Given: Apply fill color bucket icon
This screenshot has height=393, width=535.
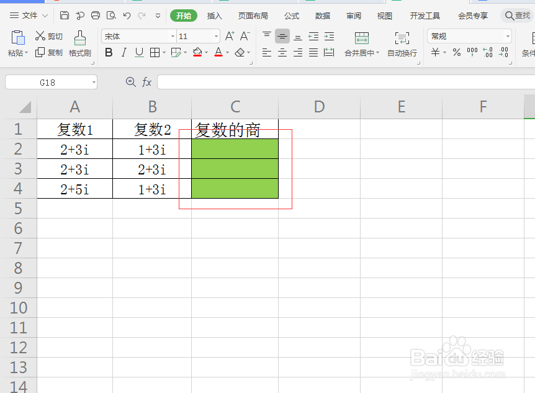Looking at the screenshot, I should point(197,53).
